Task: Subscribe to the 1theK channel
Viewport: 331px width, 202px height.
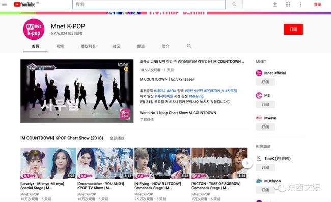Action: point(265,167)
